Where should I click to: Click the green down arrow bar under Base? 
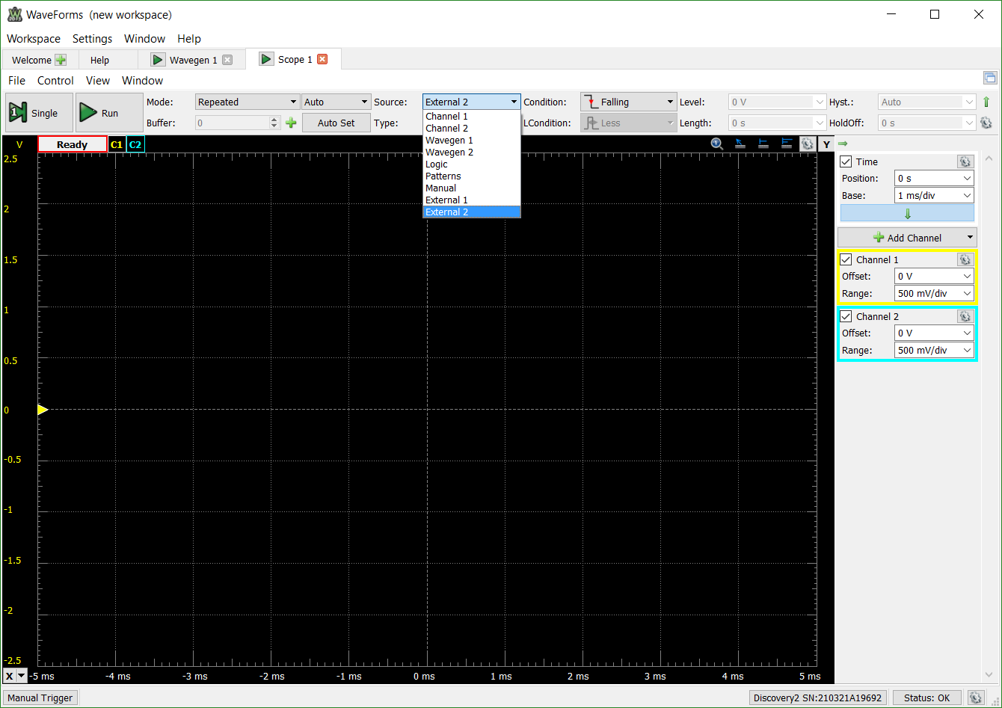tap(907, 214)
